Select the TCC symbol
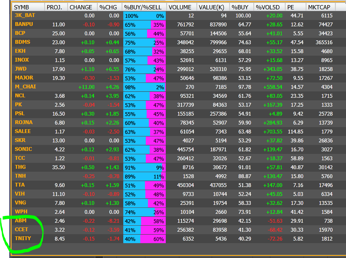 [x=20, y=158]
